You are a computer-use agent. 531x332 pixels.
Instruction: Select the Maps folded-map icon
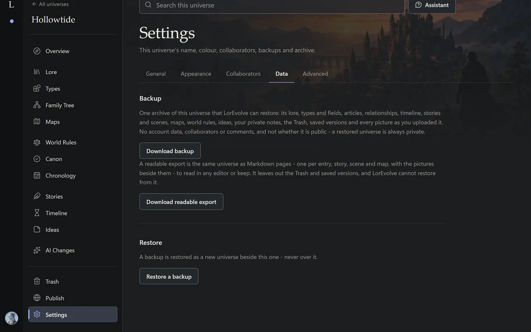pos(37,122)
